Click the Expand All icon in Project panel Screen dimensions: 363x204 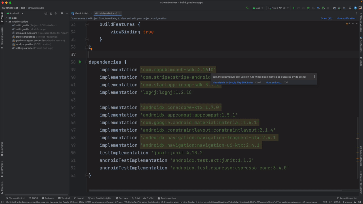(x=51, y=13)
